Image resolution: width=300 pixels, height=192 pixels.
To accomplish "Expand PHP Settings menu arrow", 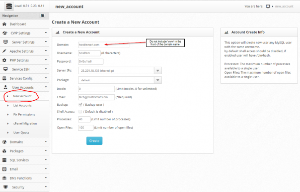I will click(46, 60).
